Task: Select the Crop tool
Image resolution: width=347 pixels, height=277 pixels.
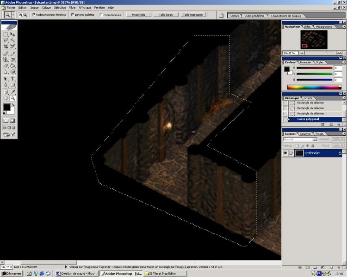Action: pos(6,46)
